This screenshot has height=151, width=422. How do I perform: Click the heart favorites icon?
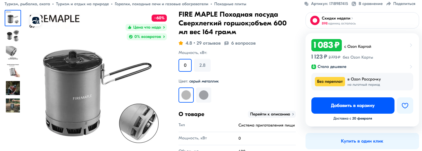point(405,106)
